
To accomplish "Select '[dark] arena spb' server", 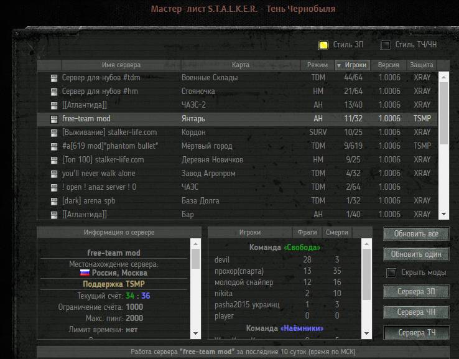I will (x=237, y=200).
